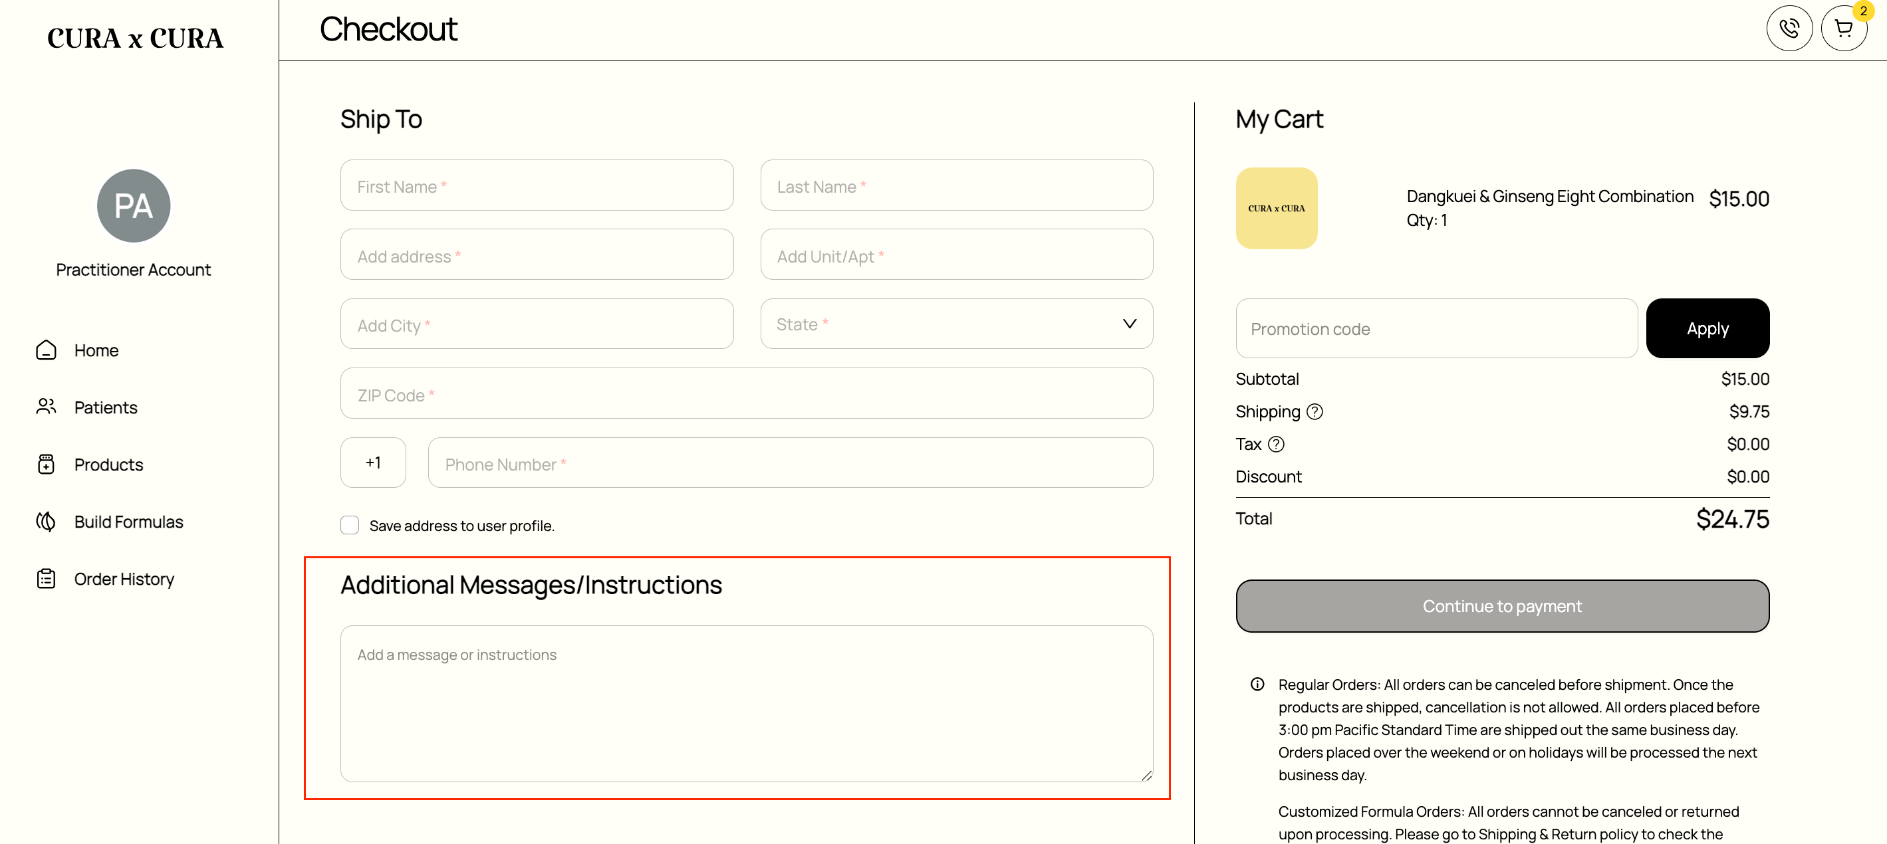Click the Shipping info question mark

1315,411
